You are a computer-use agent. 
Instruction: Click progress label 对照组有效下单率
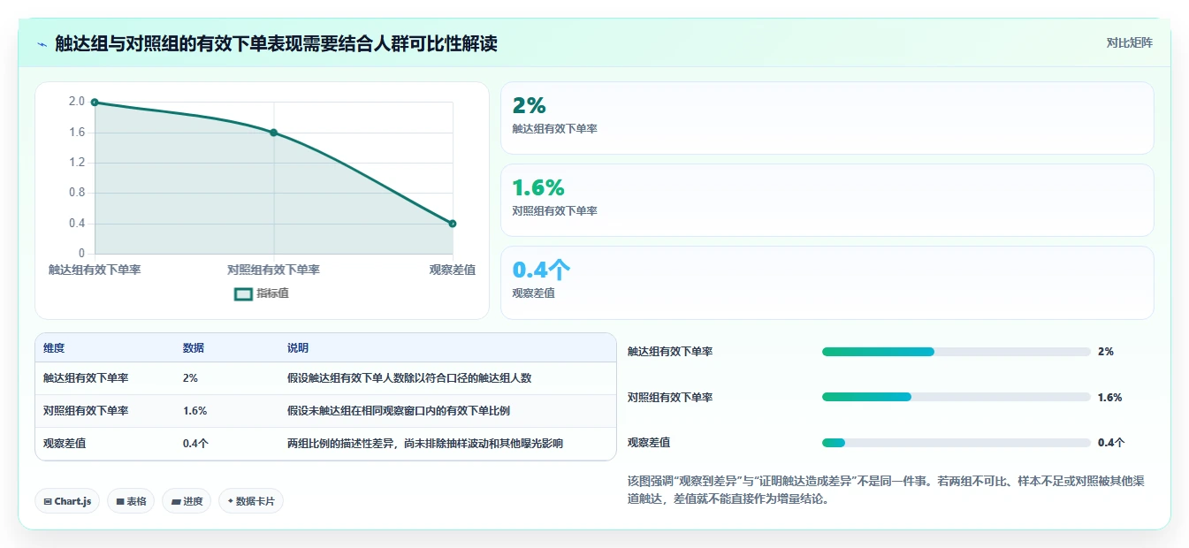click(670, 398)
